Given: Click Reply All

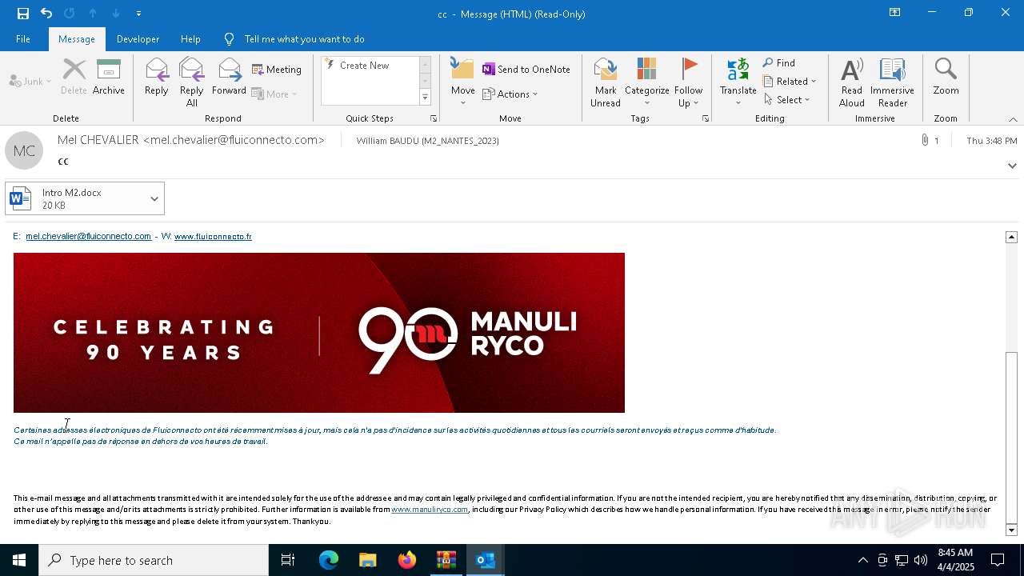Looking at the screenshot, I should click(x=191, y=82).
